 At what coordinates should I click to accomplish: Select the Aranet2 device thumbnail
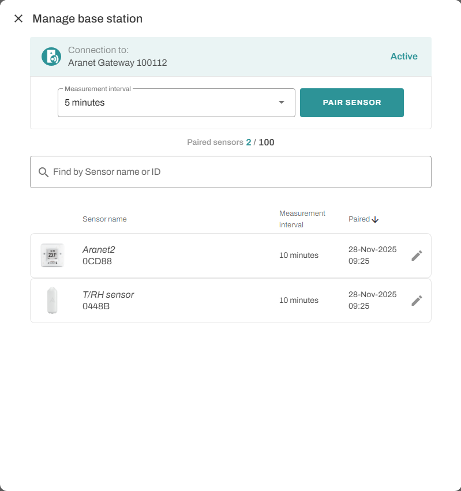coord(52,256)
